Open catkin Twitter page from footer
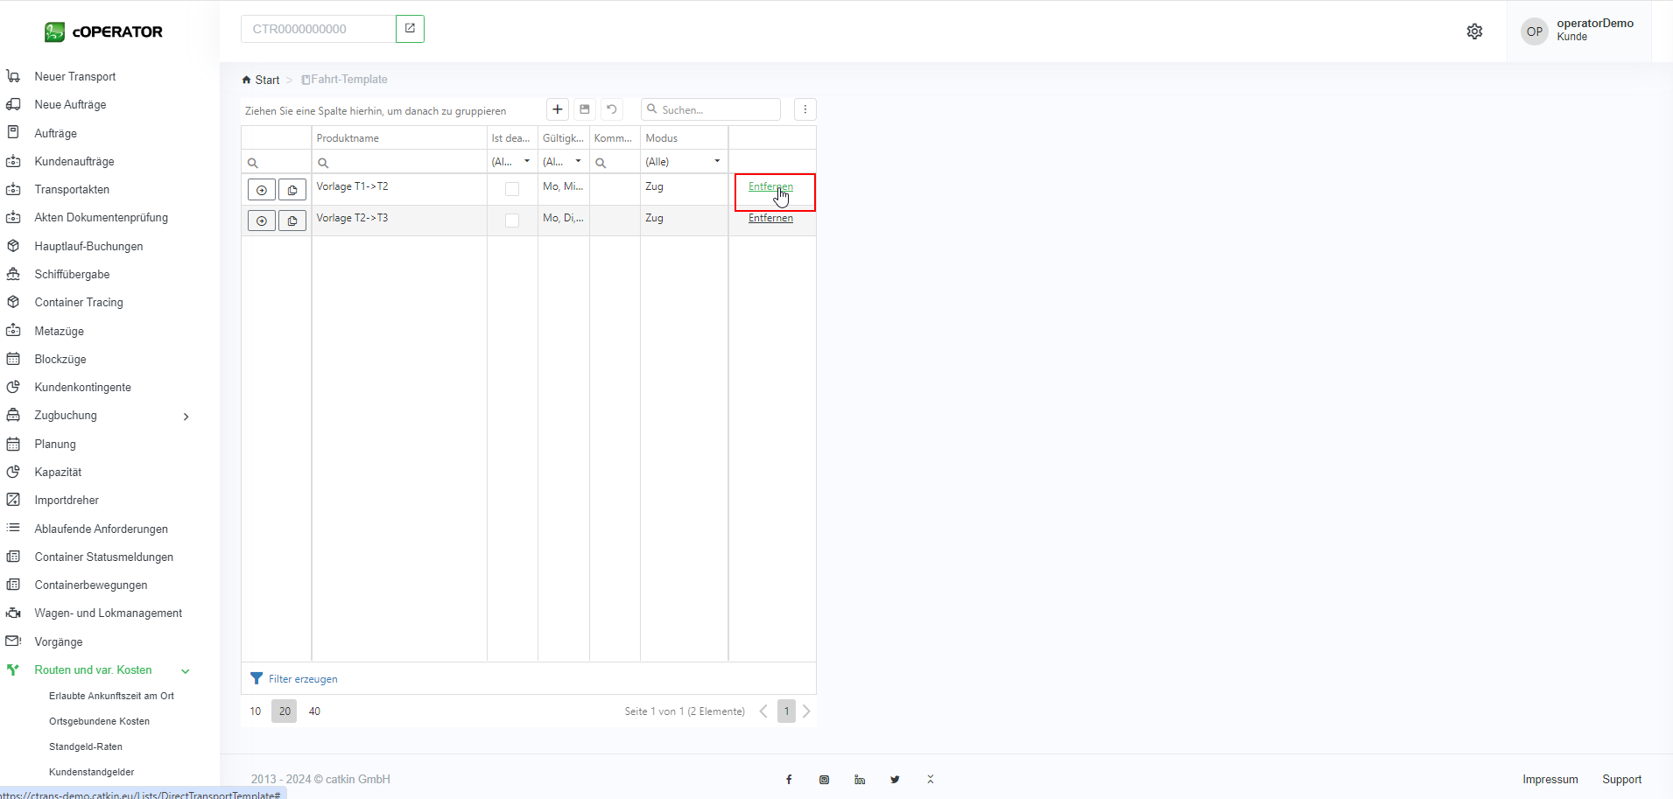 click(895, 780)
